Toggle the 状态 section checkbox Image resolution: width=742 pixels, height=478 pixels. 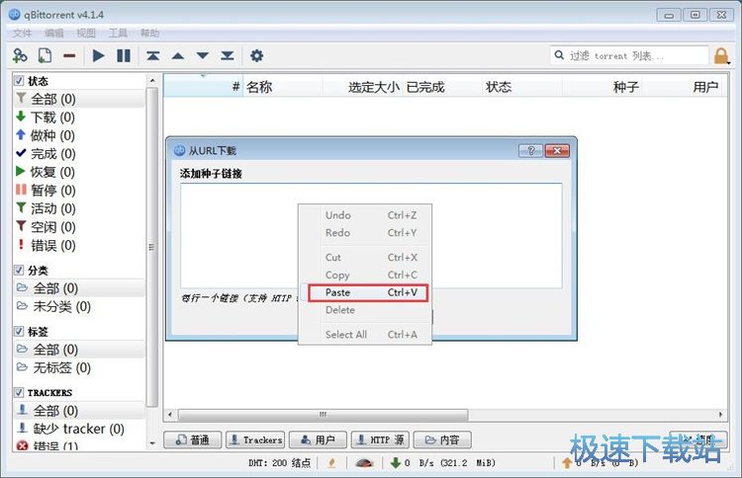[x=19, y=81]
